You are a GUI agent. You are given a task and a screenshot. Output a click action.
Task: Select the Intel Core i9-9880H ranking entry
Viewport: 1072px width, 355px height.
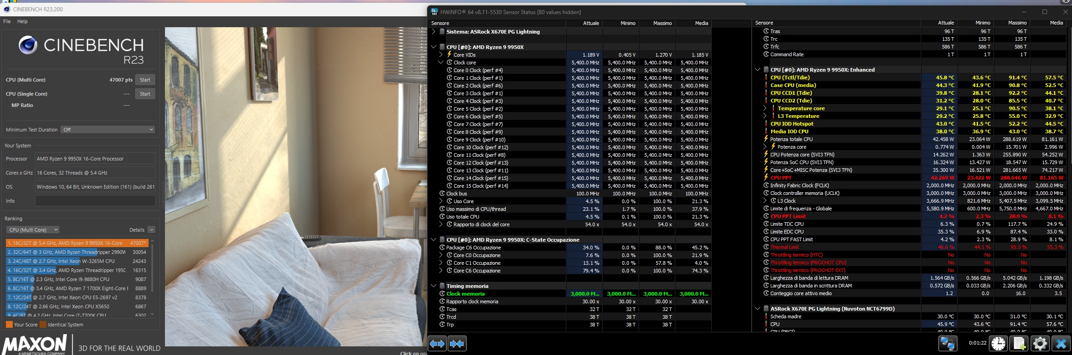coord(77,279)
